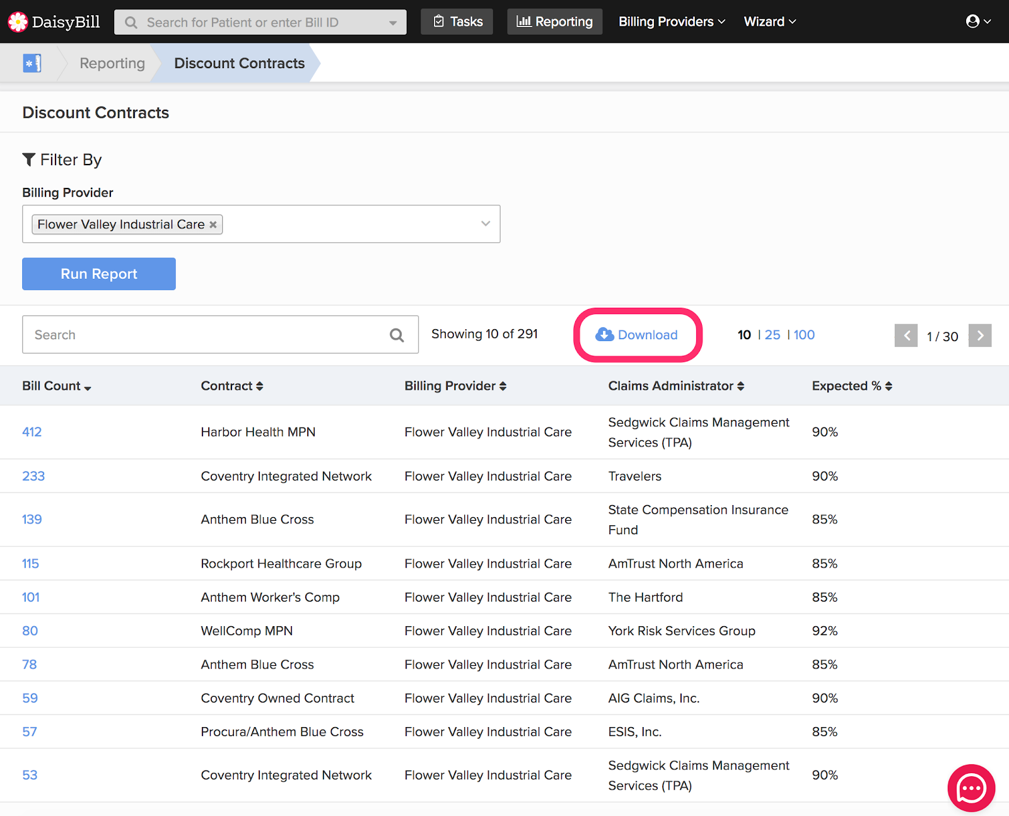Click Travelers claims administrator cell
The width and height of the screenshot is (1009, 816).
(x=634, y=476)
